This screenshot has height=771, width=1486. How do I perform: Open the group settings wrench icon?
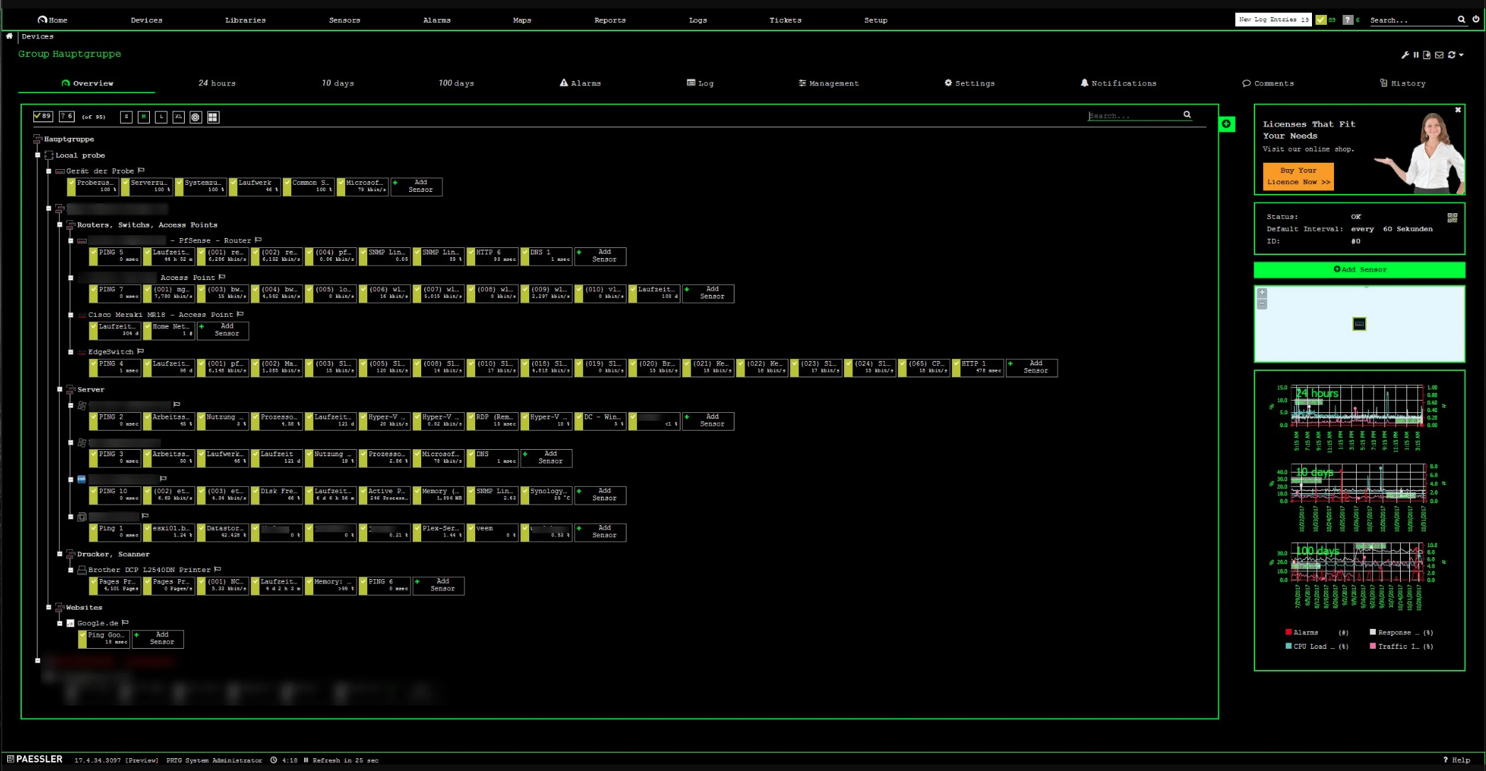click(x=1404, y=55)
